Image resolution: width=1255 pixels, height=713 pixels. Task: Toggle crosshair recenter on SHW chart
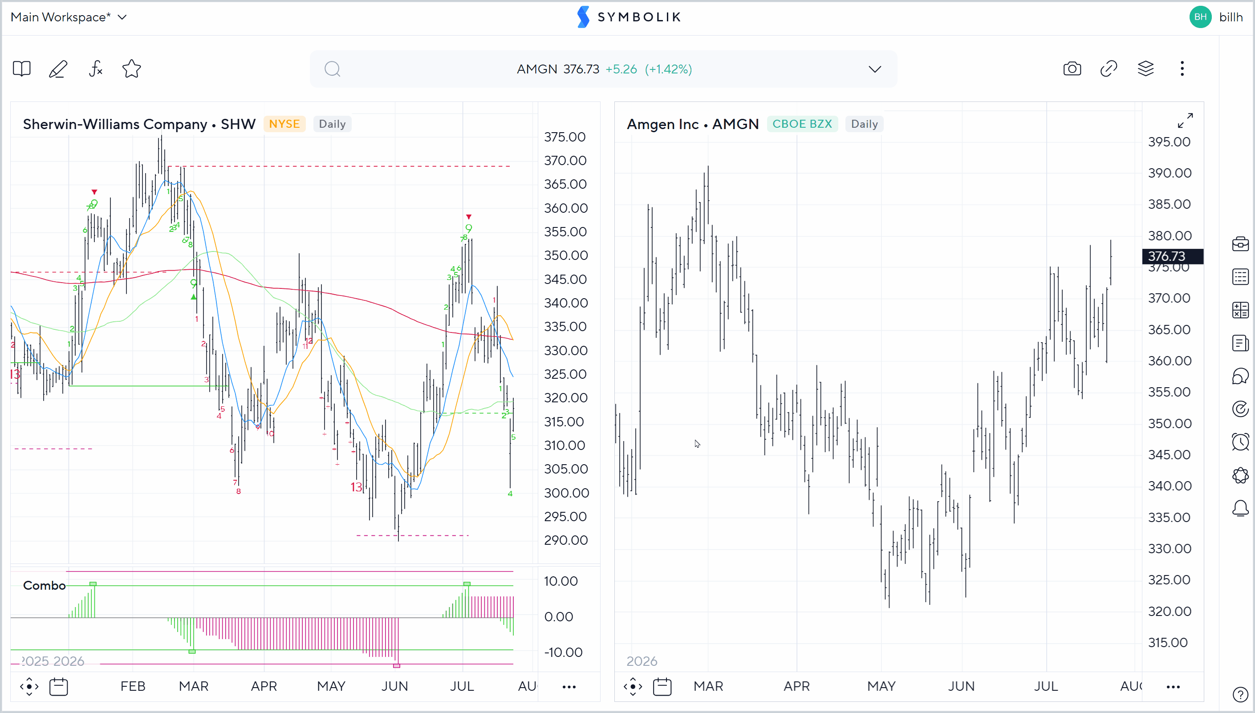(x=29, y=687)
